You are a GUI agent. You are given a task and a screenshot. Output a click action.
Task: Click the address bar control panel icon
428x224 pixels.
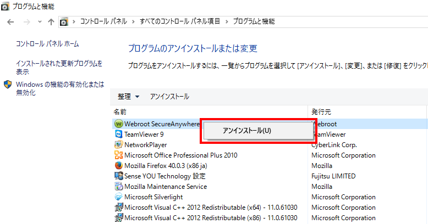click(64, 21)
